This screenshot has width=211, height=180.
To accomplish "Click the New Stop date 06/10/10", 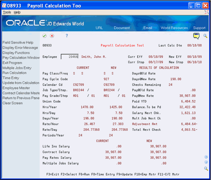I will point(194,62).
